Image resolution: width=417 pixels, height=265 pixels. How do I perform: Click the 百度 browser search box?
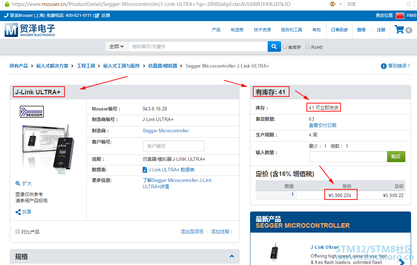(x=375, y=4)
